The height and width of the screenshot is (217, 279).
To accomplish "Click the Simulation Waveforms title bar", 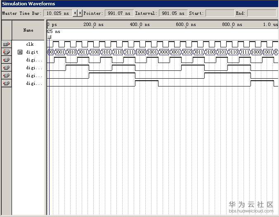I will tap(139, 4).
